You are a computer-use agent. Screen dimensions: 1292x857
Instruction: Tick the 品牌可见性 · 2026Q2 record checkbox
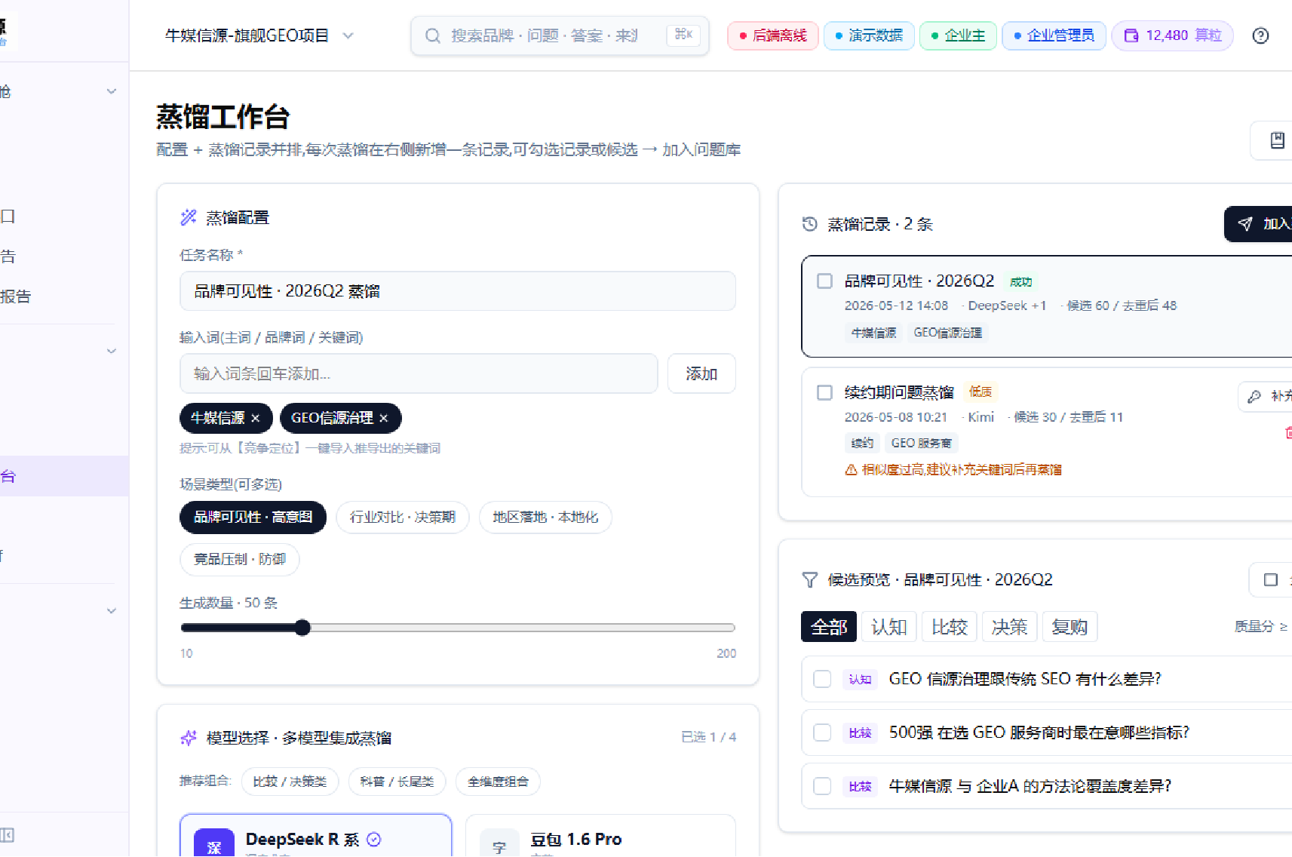pos(824,281)
